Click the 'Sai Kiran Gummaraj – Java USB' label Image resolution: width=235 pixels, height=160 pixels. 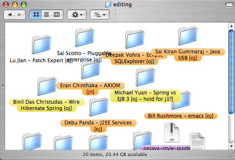click(x=187, y=55)
